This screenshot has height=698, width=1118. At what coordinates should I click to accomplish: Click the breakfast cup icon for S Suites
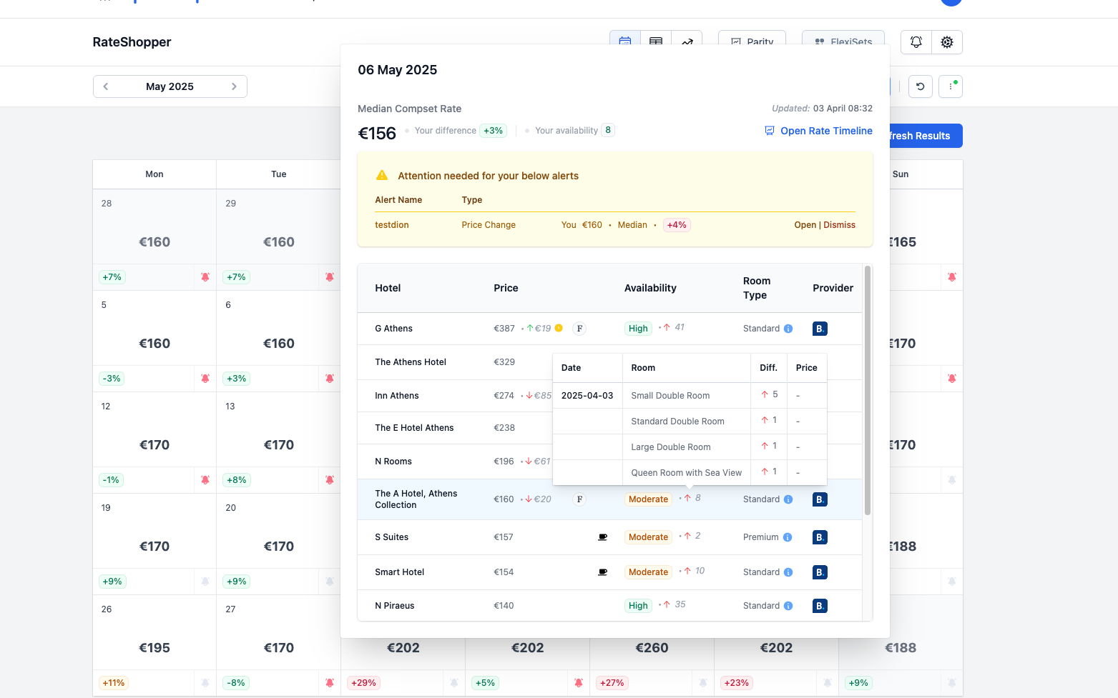[x=602, y=537]
